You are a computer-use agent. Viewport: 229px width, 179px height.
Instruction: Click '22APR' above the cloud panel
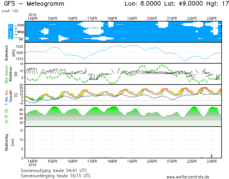pos(192,19)
